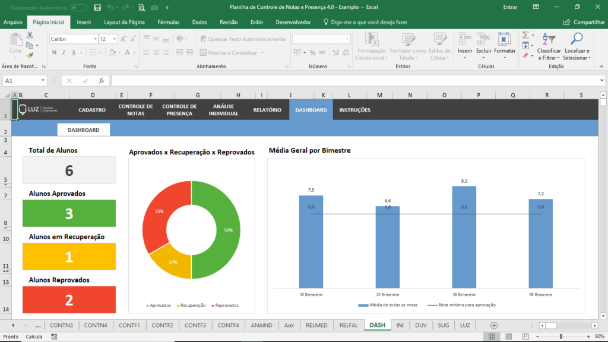
Task: Open the Calibri font dropdown
Action: (x=95, y=39)
